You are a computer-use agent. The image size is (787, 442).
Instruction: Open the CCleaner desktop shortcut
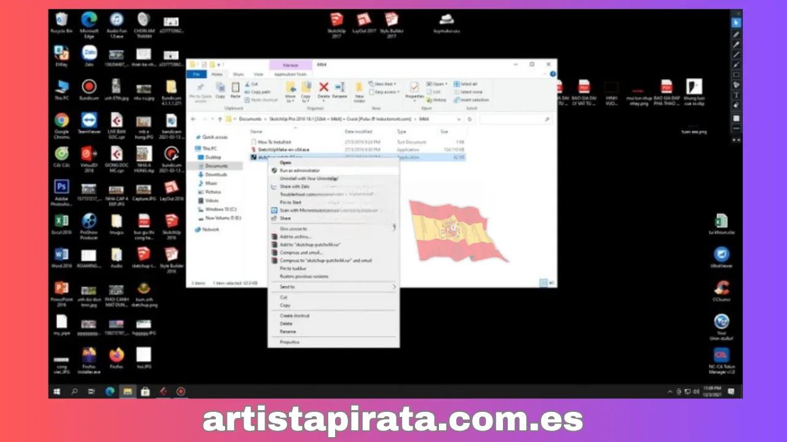[x=722, y=291]
